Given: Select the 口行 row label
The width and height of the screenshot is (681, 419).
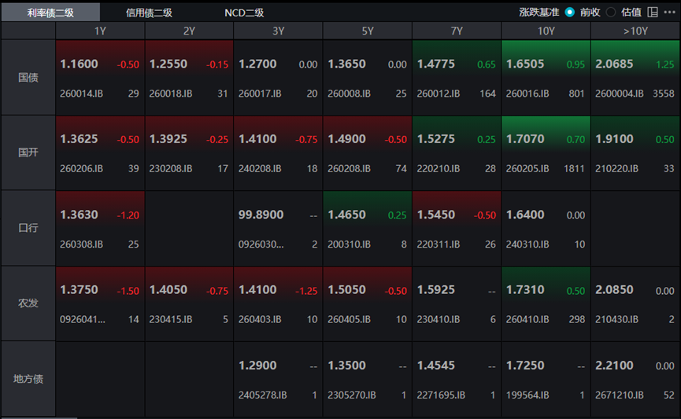Looking at the screenshot, I should [x=28, y=228].
